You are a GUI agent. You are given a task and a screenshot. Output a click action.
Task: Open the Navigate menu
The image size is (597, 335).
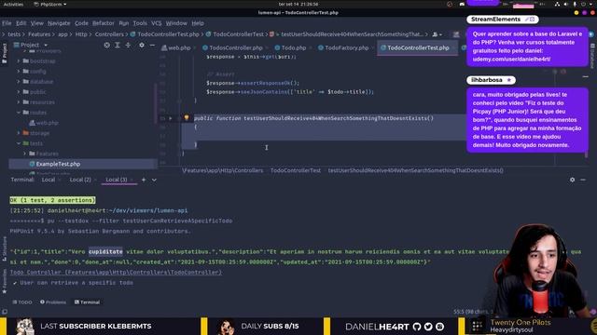pyautogui.click(x=59, y=23)
